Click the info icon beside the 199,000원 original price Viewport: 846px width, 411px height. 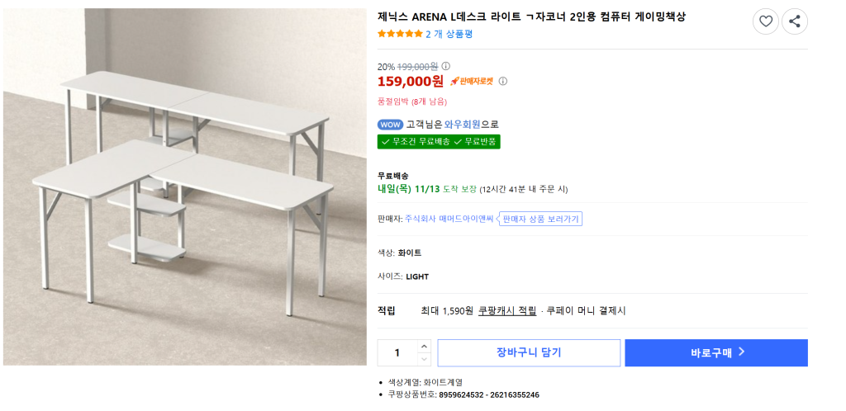point(446,66)
